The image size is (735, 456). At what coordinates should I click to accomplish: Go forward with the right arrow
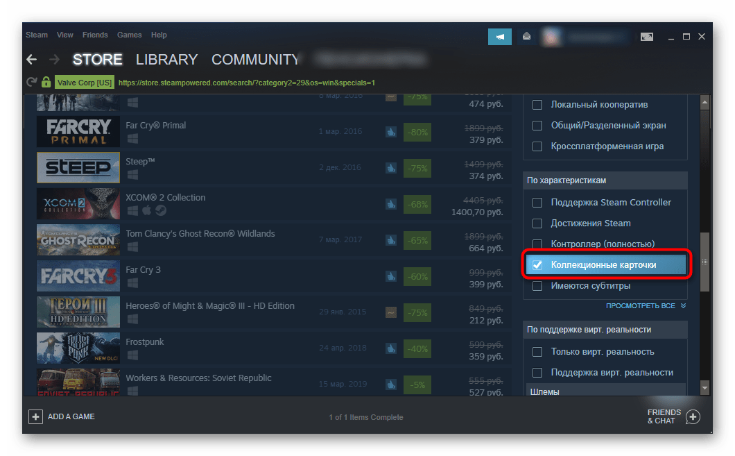(54, 60)
